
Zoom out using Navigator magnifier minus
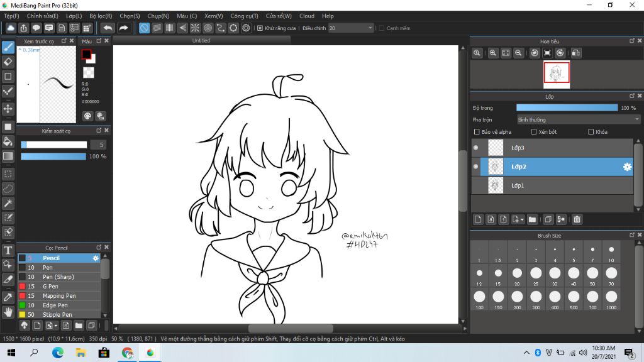coord(518,53)
